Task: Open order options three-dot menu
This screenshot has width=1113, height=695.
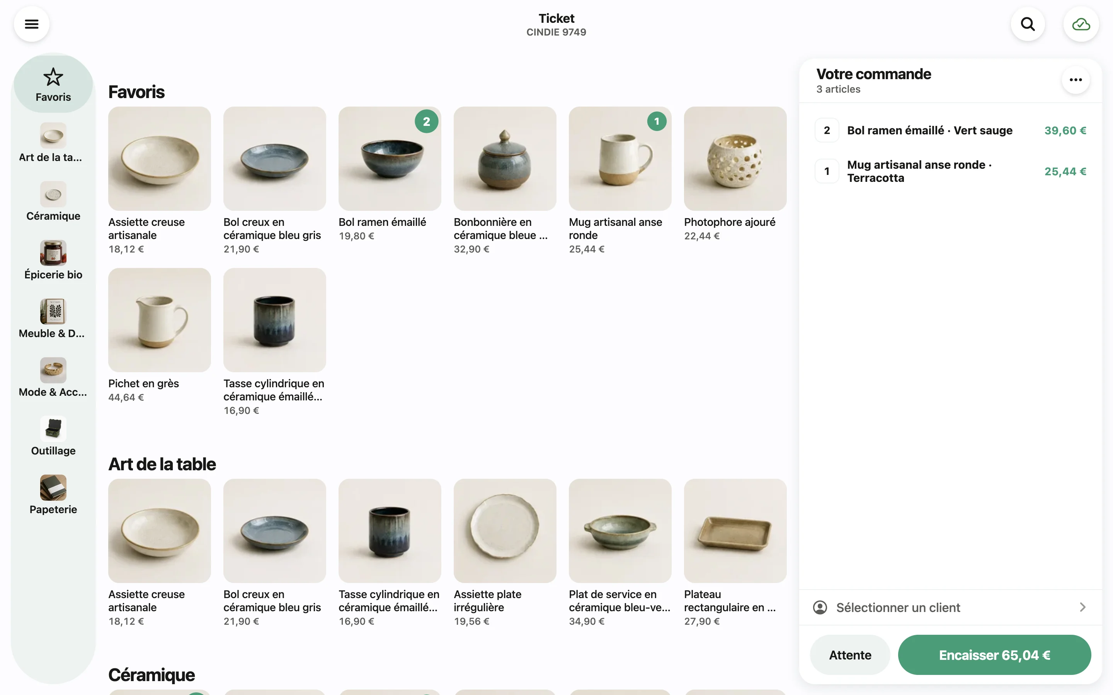Action: pos(1075,80)
